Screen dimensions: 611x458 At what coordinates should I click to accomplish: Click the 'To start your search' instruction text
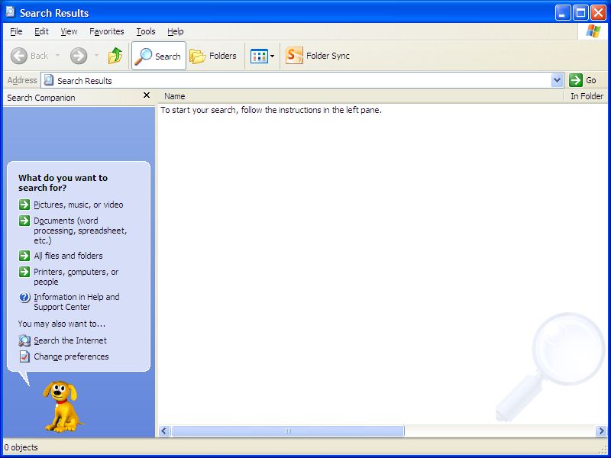click(271, 110)
